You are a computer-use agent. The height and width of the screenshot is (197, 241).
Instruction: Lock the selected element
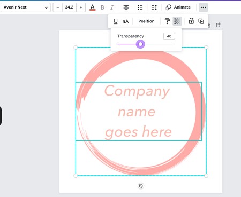(x=191, y=21)
